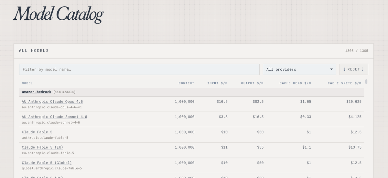Collapse the amazon-bedrock provider group
Screen dimensions: 388x178
click(37, 92)
